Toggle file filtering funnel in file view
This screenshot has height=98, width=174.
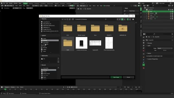pos(128,19)
